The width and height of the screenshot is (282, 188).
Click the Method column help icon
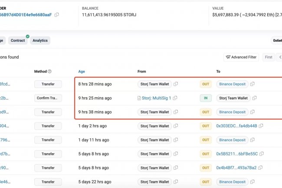49,71
